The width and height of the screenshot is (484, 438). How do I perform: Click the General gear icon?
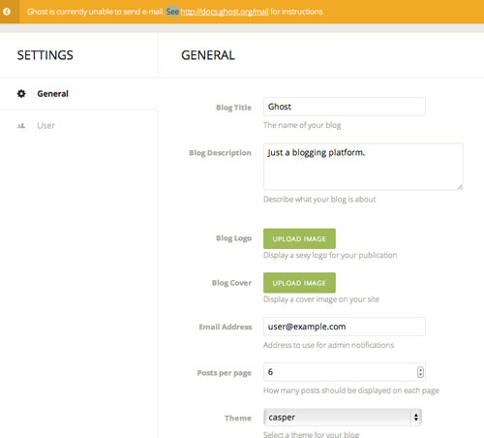(x=21, y=94)
